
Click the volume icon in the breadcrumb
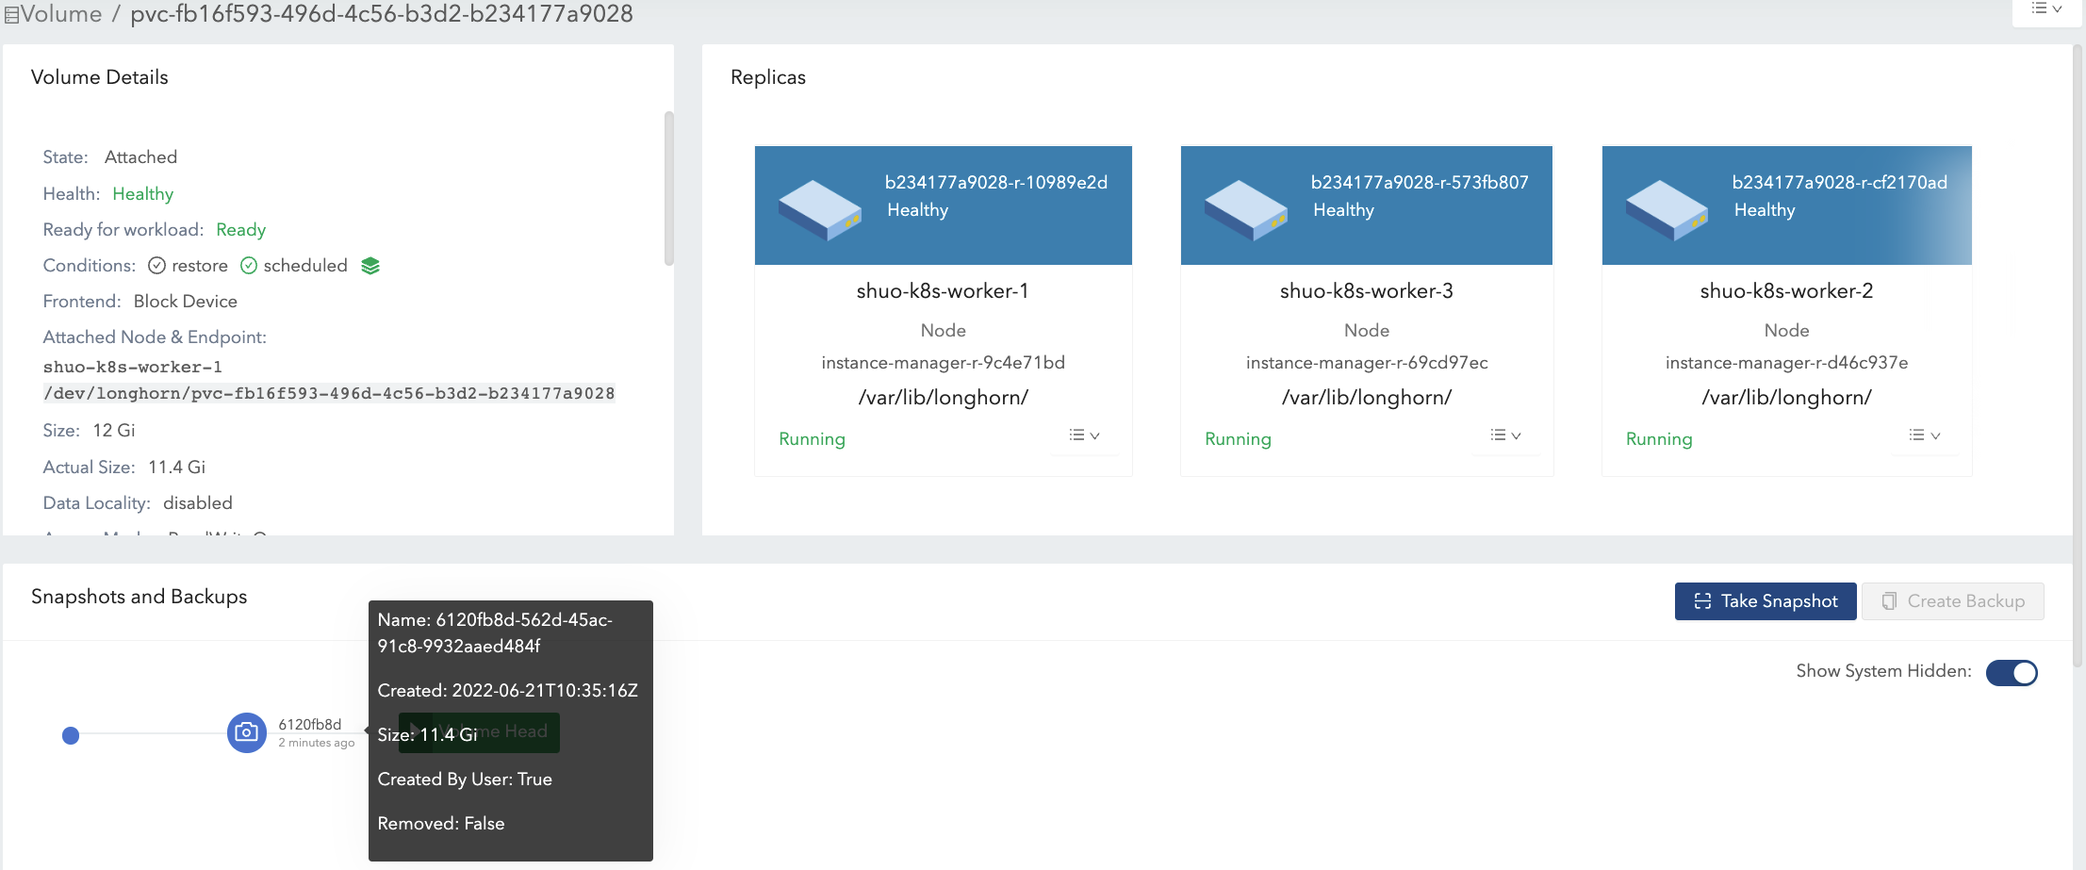(11, 15)
